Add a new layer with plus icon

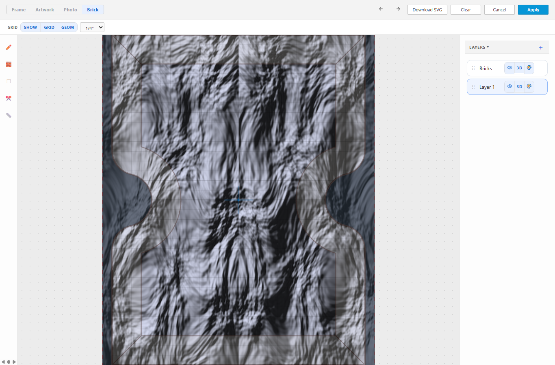pos(541,47)
